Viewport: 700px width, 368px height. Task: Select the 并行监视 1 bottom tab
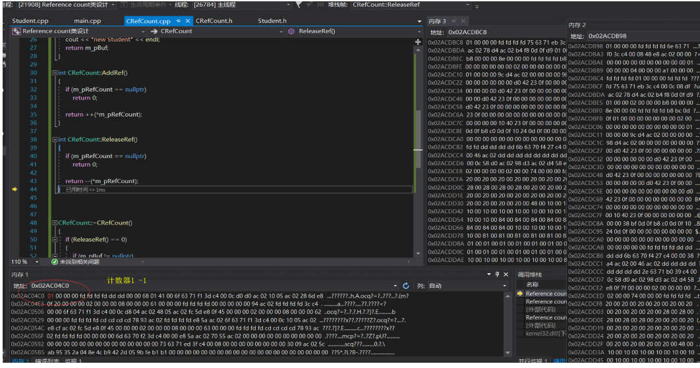(x=532, y=360)
